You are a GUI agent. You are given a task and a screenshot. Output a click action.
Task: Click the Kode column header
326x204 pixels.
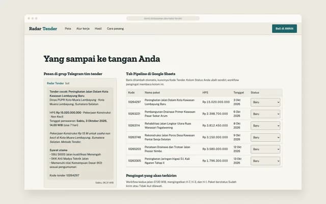[131, 92]
